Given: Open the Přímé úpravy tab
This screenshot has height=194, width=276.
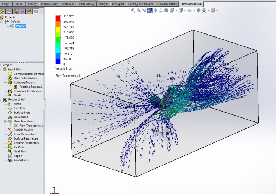Looking at the screenshot, I should click(86, 4).
